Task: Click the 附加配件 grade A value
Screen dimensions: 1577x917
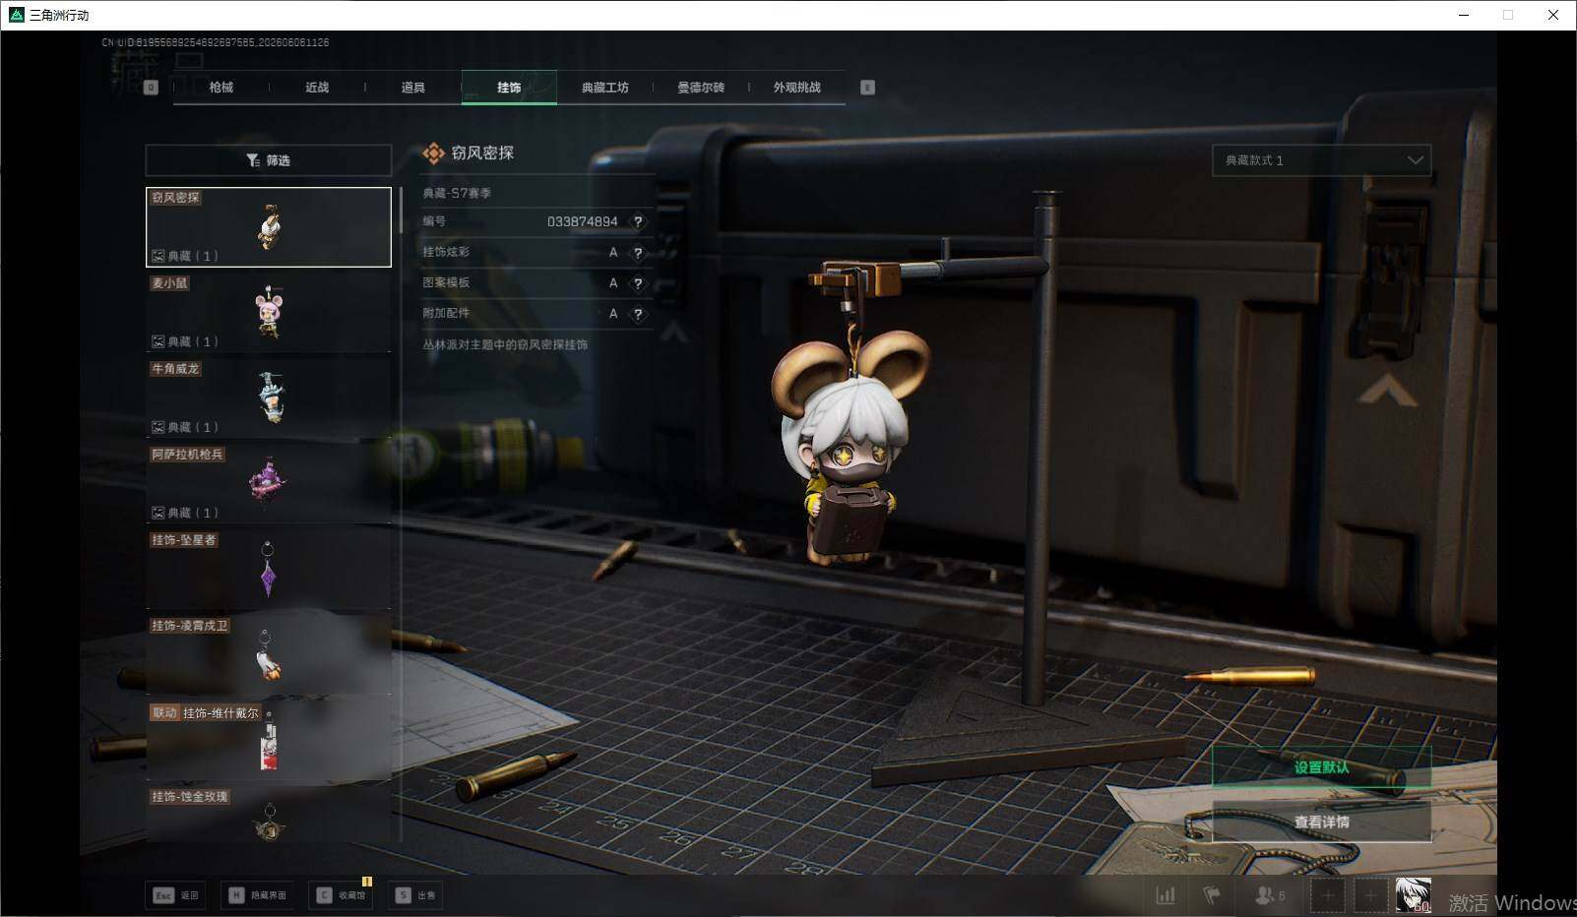Action: tap(613, 314)
